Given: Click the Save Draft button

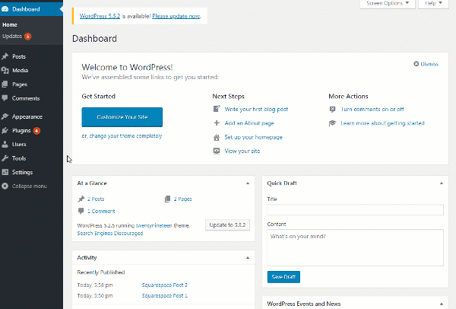Looking at the screenshot, I should coord(283,277).
